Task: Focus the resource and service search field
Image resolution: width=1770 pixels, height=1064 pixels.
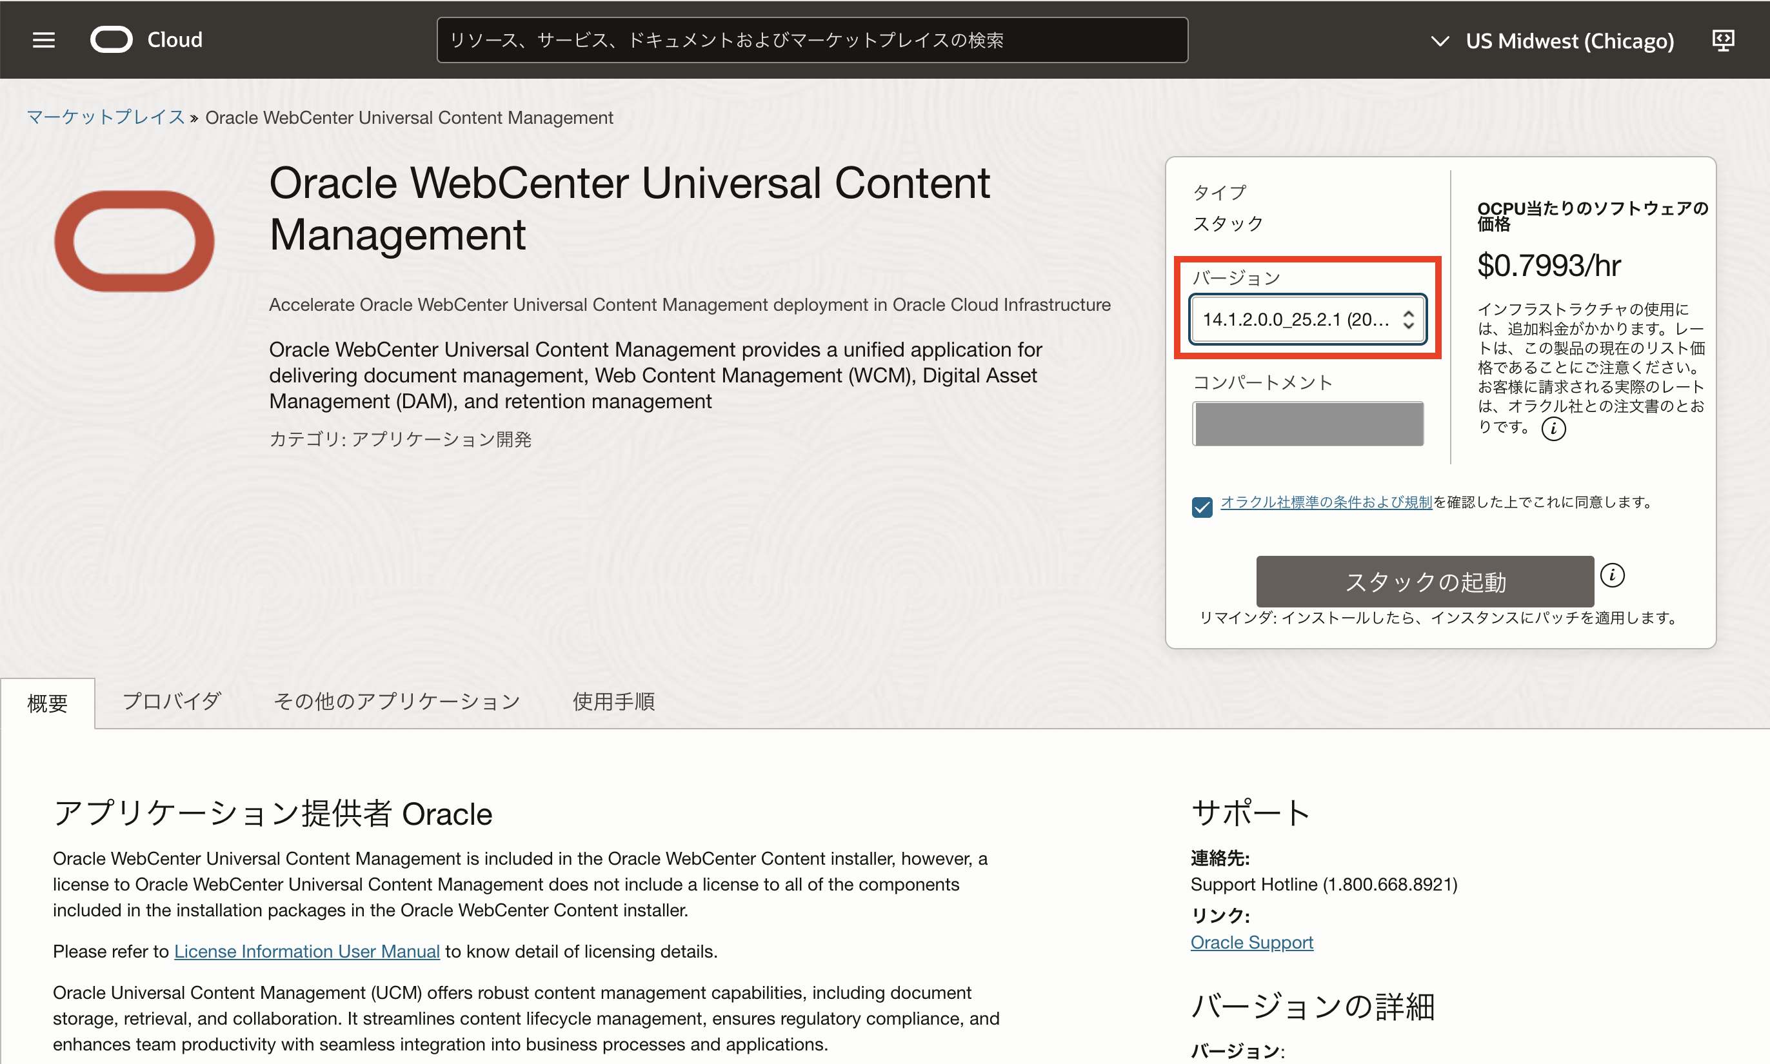Action: (x=811, y=40)
